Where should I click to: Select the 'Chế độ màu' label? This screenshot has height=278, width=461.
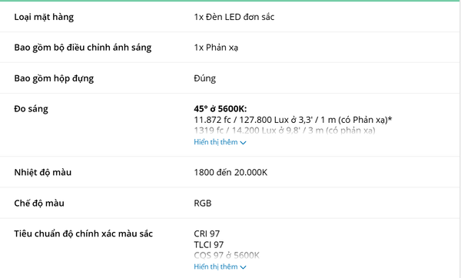coord(39,203)
